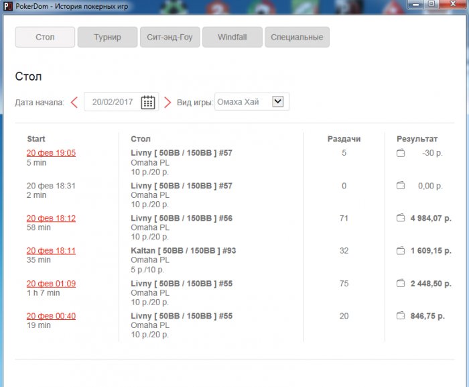Switch to the Специальные tab
Screen dimensions: 469x387
(297, 37)
